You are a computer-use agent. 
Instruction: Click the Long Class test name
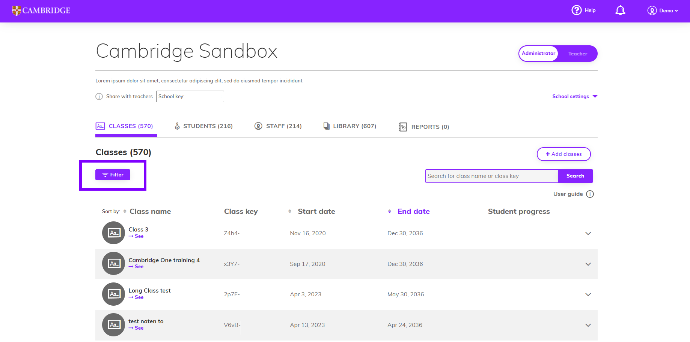(x=149, y=291)
